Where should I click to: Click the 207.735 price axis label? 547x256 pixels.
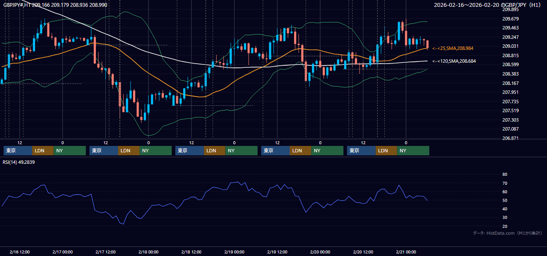[x=510, y=102]
